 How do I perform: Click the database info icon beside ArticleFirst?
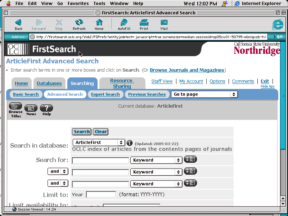click(130, 143)
